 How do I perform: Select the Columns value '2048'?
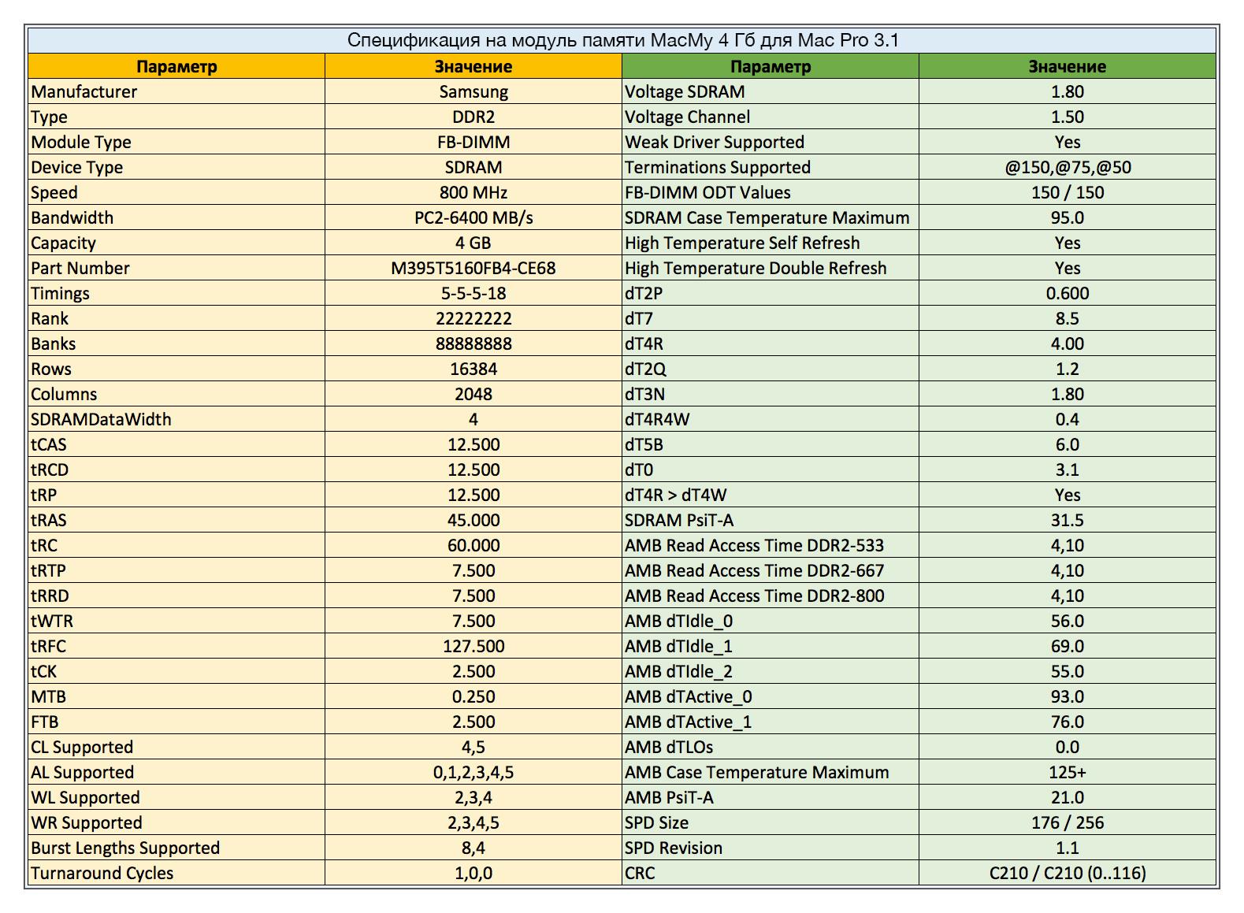473,394
